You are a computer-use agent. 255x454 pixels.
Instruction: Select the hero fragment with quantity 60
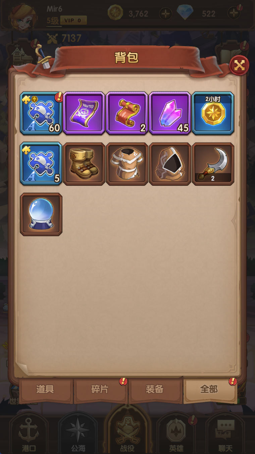click(x=41, y=113)
